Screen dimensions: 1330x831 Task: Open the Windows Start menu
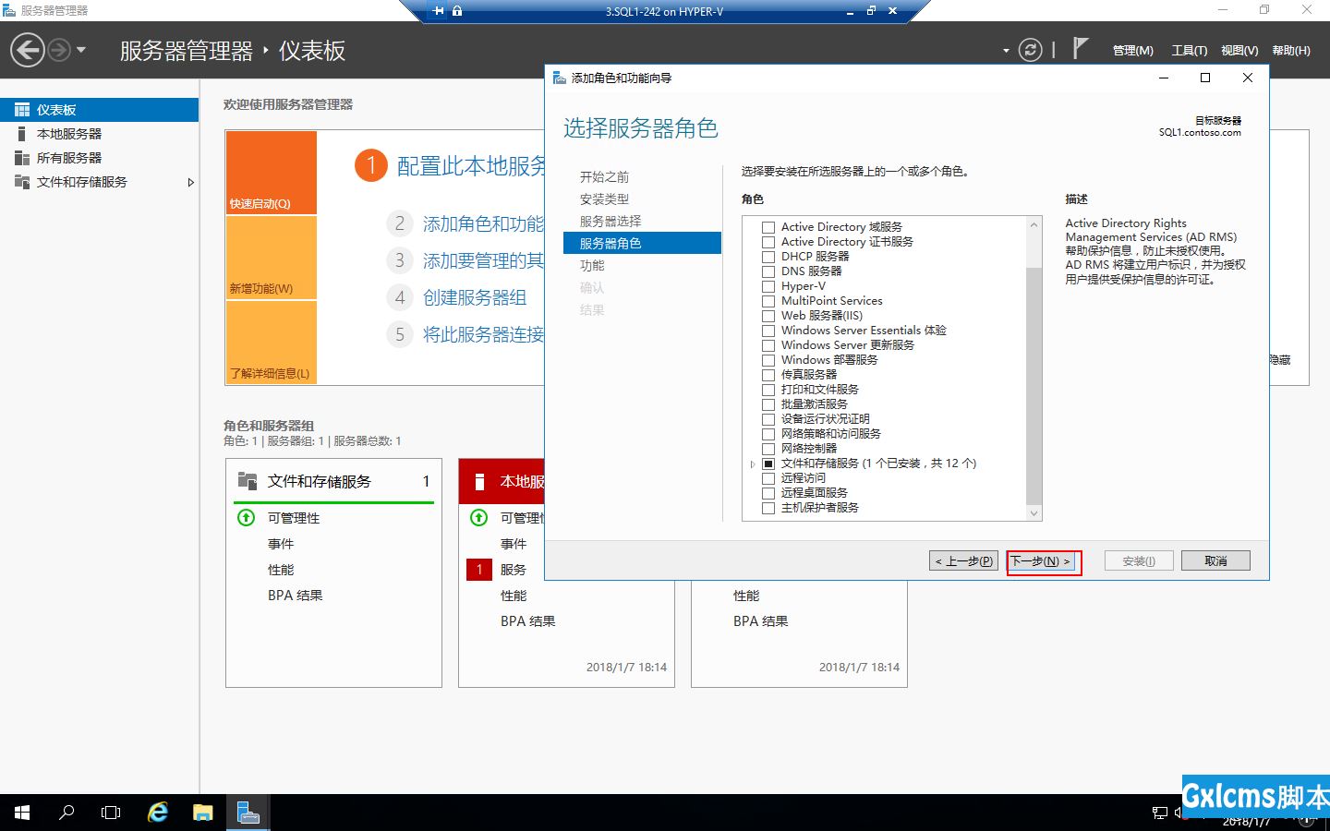pos(22,813)
